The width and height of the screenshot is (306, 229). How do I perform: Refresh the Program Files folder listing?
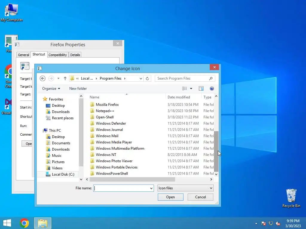(147, 78)
